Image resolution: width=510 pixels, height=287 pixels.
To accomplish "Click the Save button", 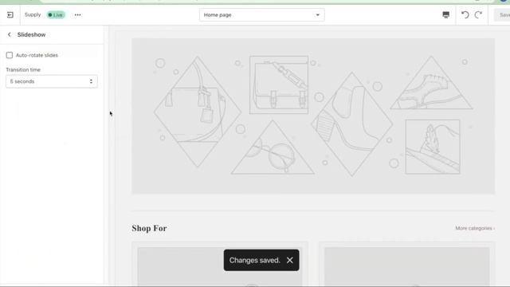I will 502,15.
